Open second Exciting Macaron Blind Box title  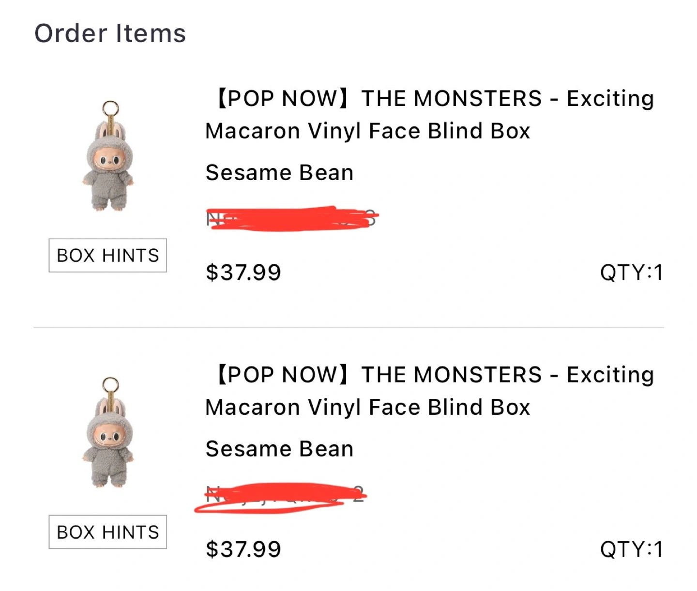pyautogui.click(x=429, y=391)
